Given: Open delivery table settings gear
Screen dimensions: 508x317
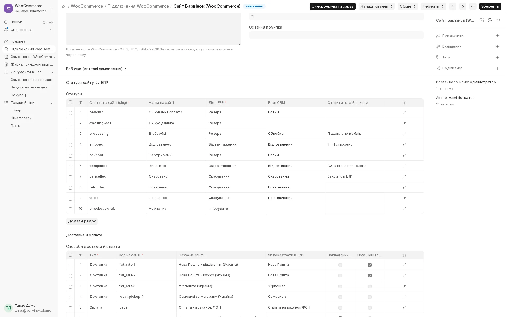Looking at the screenshot, I should [x=404, y=255].
